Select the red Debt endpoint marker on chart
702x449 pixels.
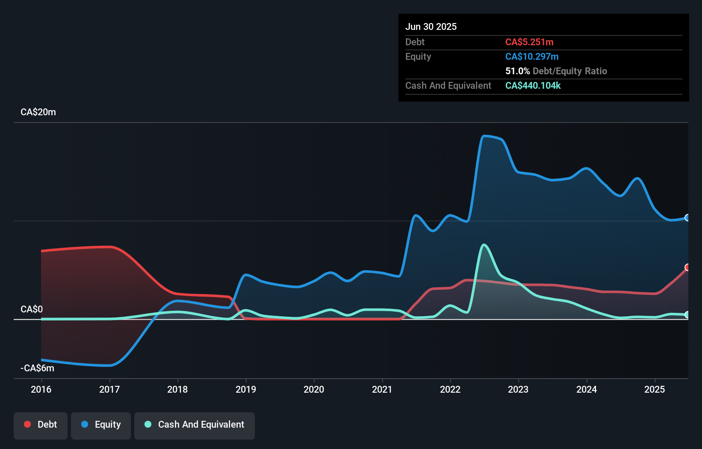click(x=687, y=268)
